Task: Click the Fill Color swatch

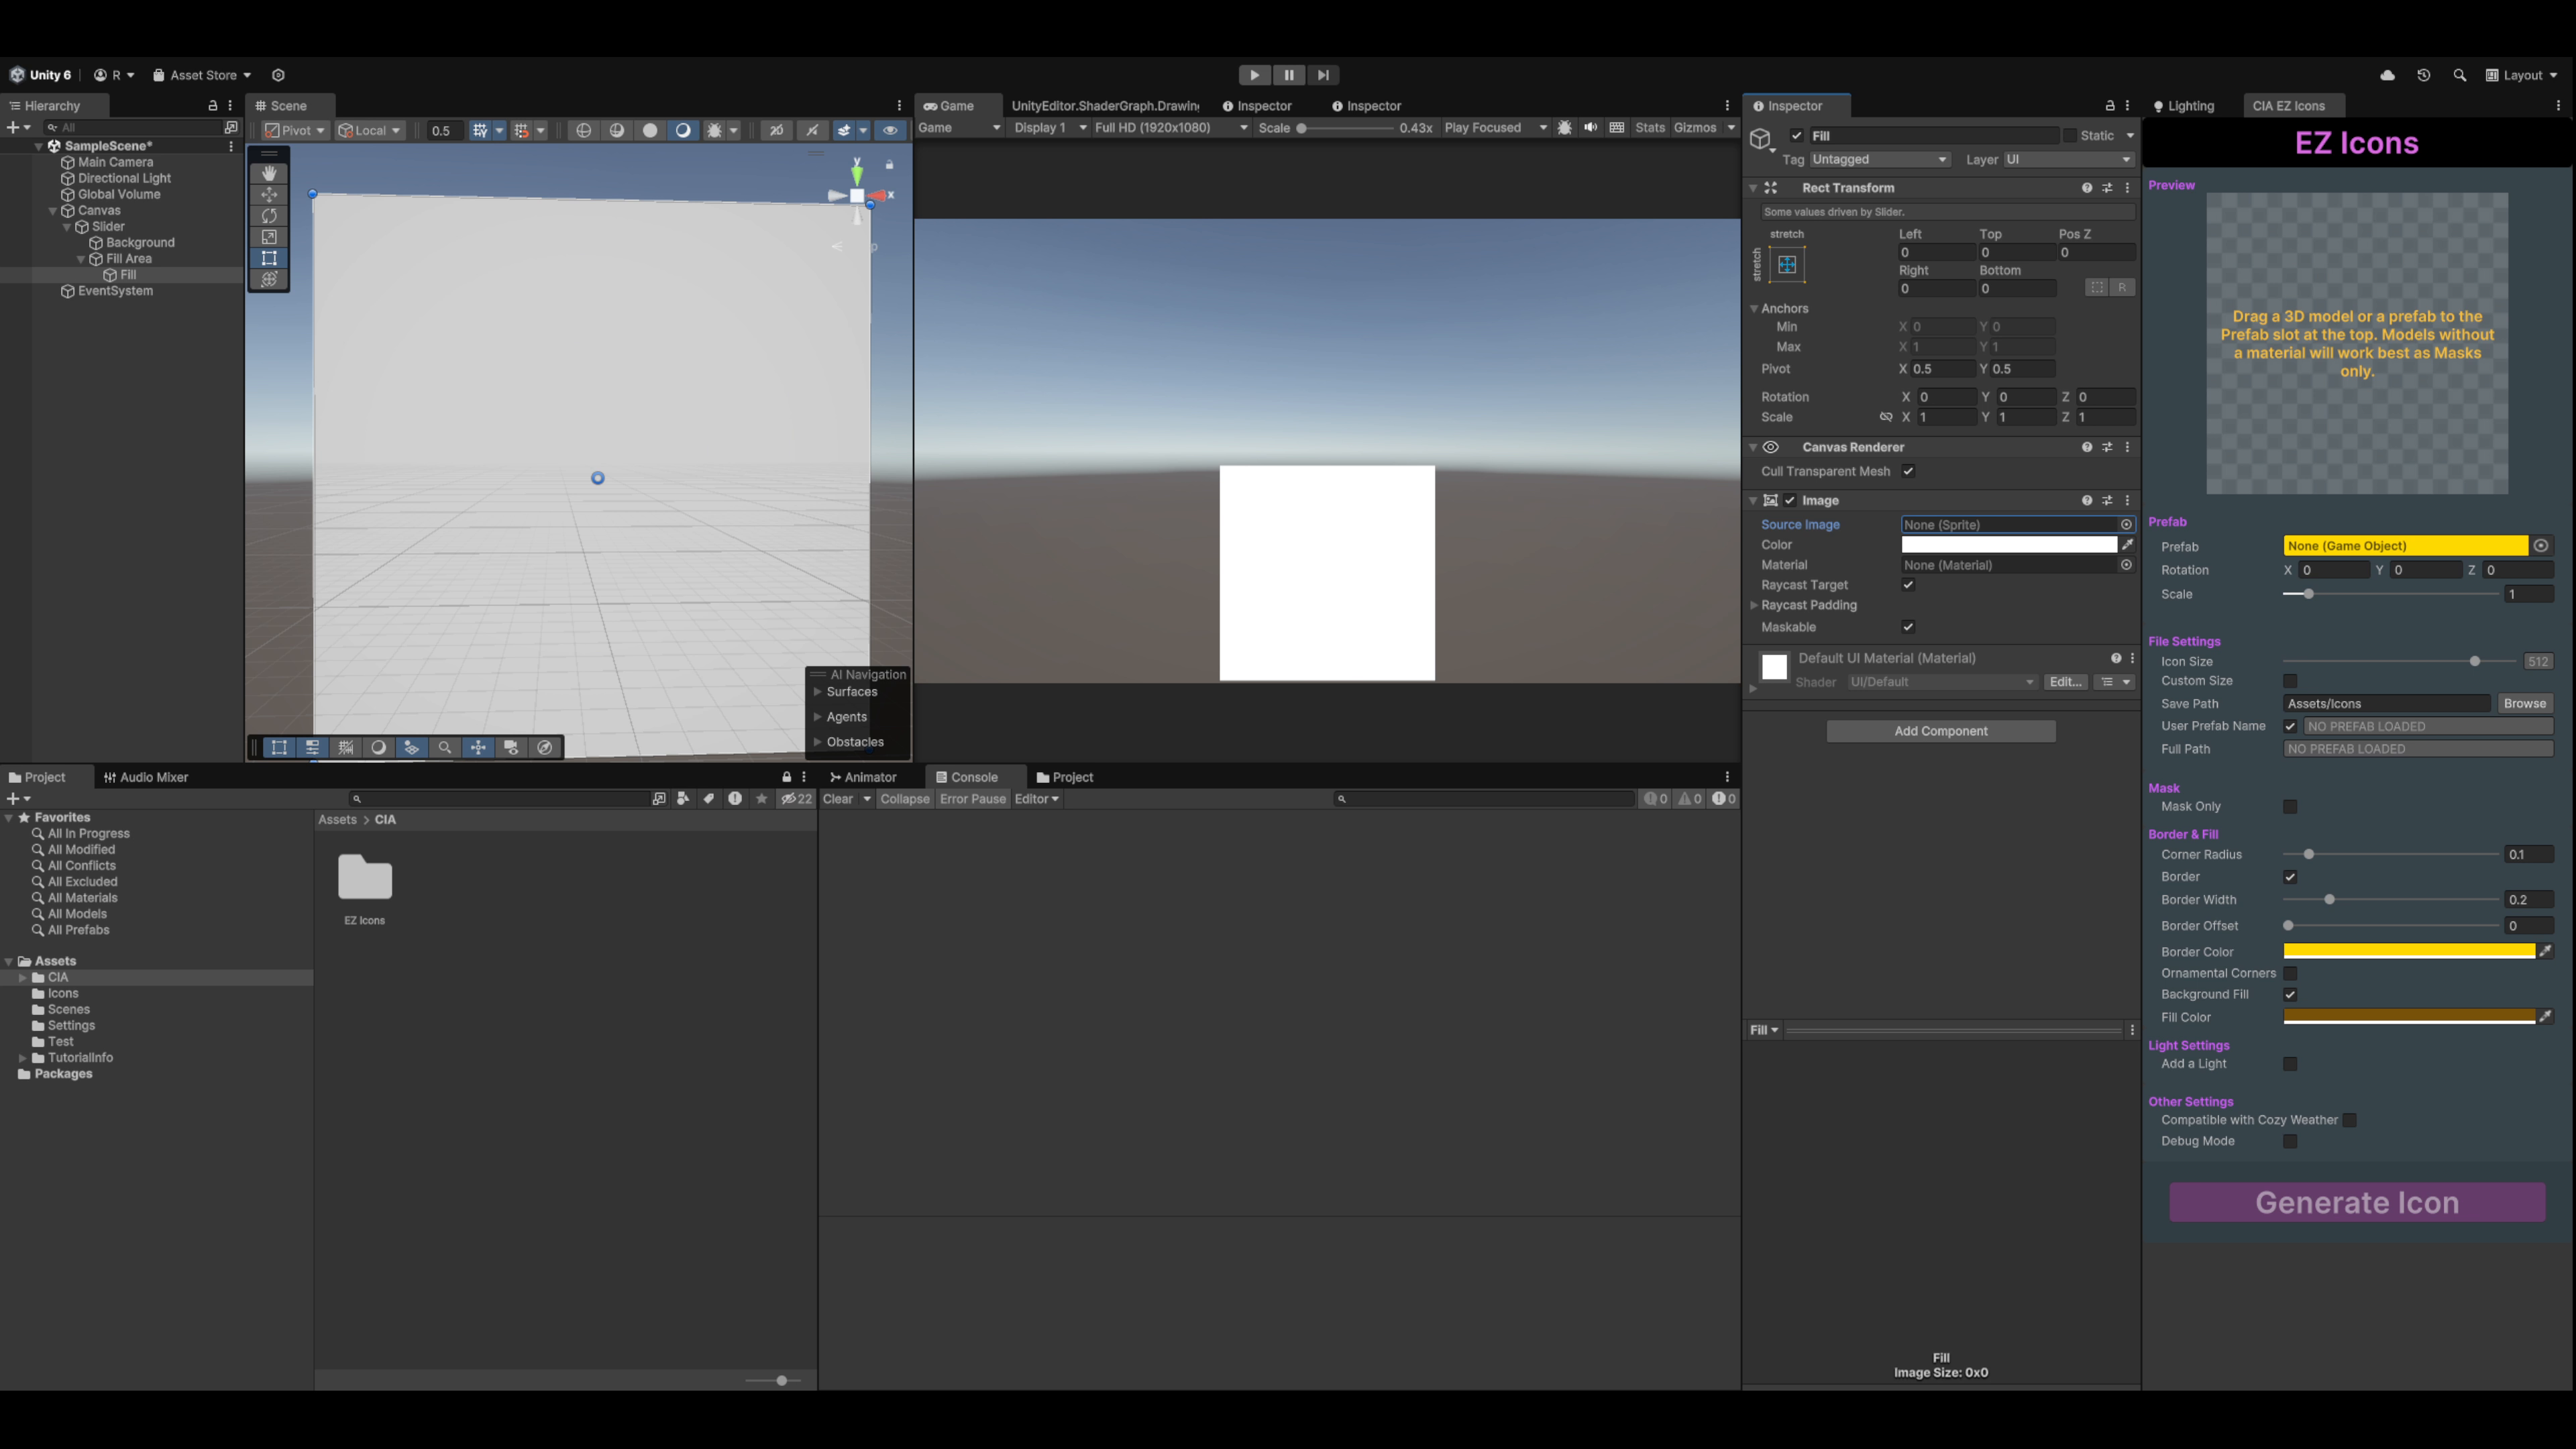Action: point(2408,1017)
